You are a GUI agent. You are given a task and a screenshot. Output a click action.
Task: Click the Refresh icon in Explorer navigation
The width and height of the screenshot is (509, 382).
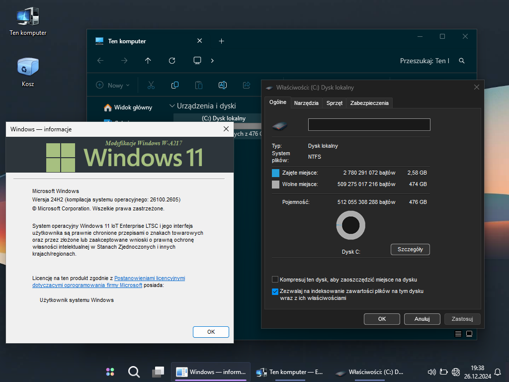pos(172,61)
